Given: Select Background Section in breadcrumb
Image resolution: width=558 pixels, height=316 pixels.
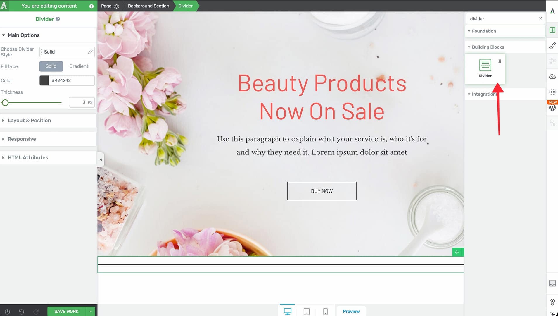Looking at the screenshot, I should point(148,6).
